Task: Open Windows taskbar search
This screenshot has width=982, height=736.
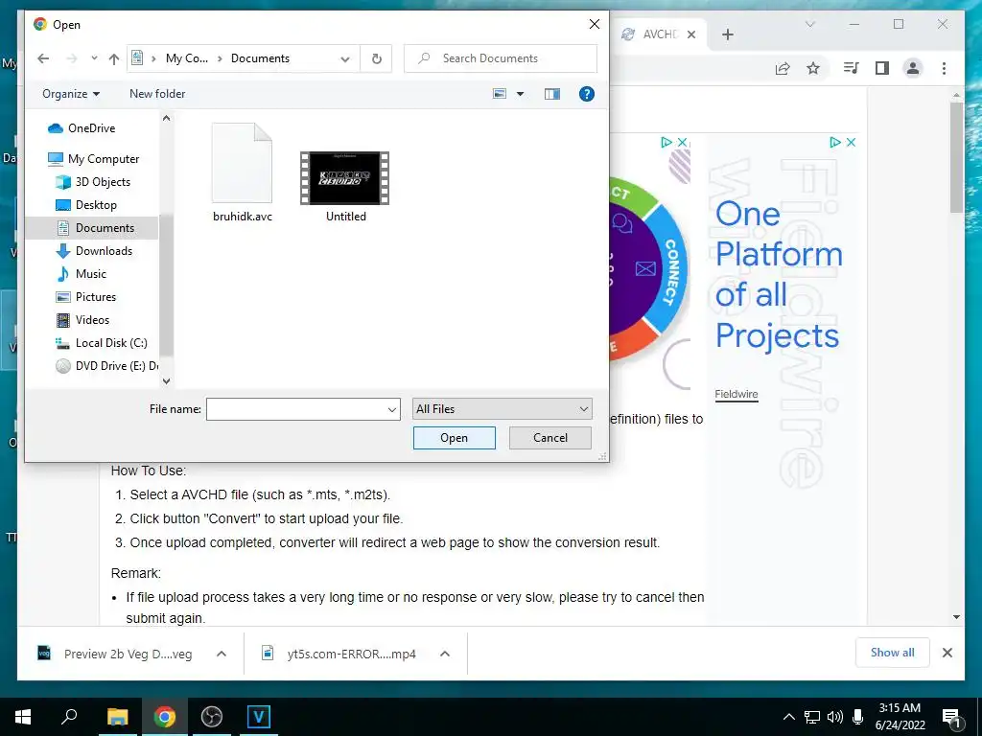Action: tap(69, 717)
